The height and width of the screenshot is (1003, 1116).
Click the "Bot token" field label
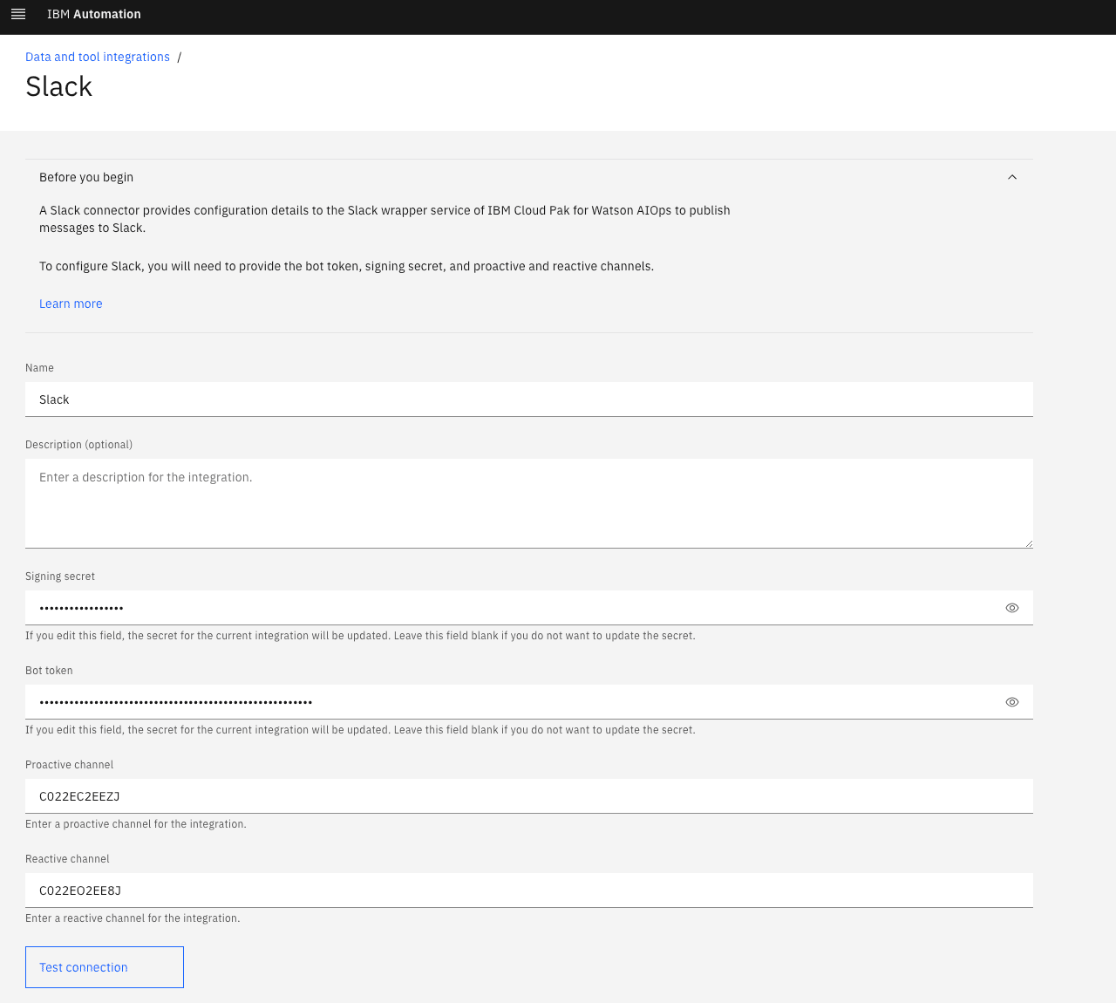[49, 671]
